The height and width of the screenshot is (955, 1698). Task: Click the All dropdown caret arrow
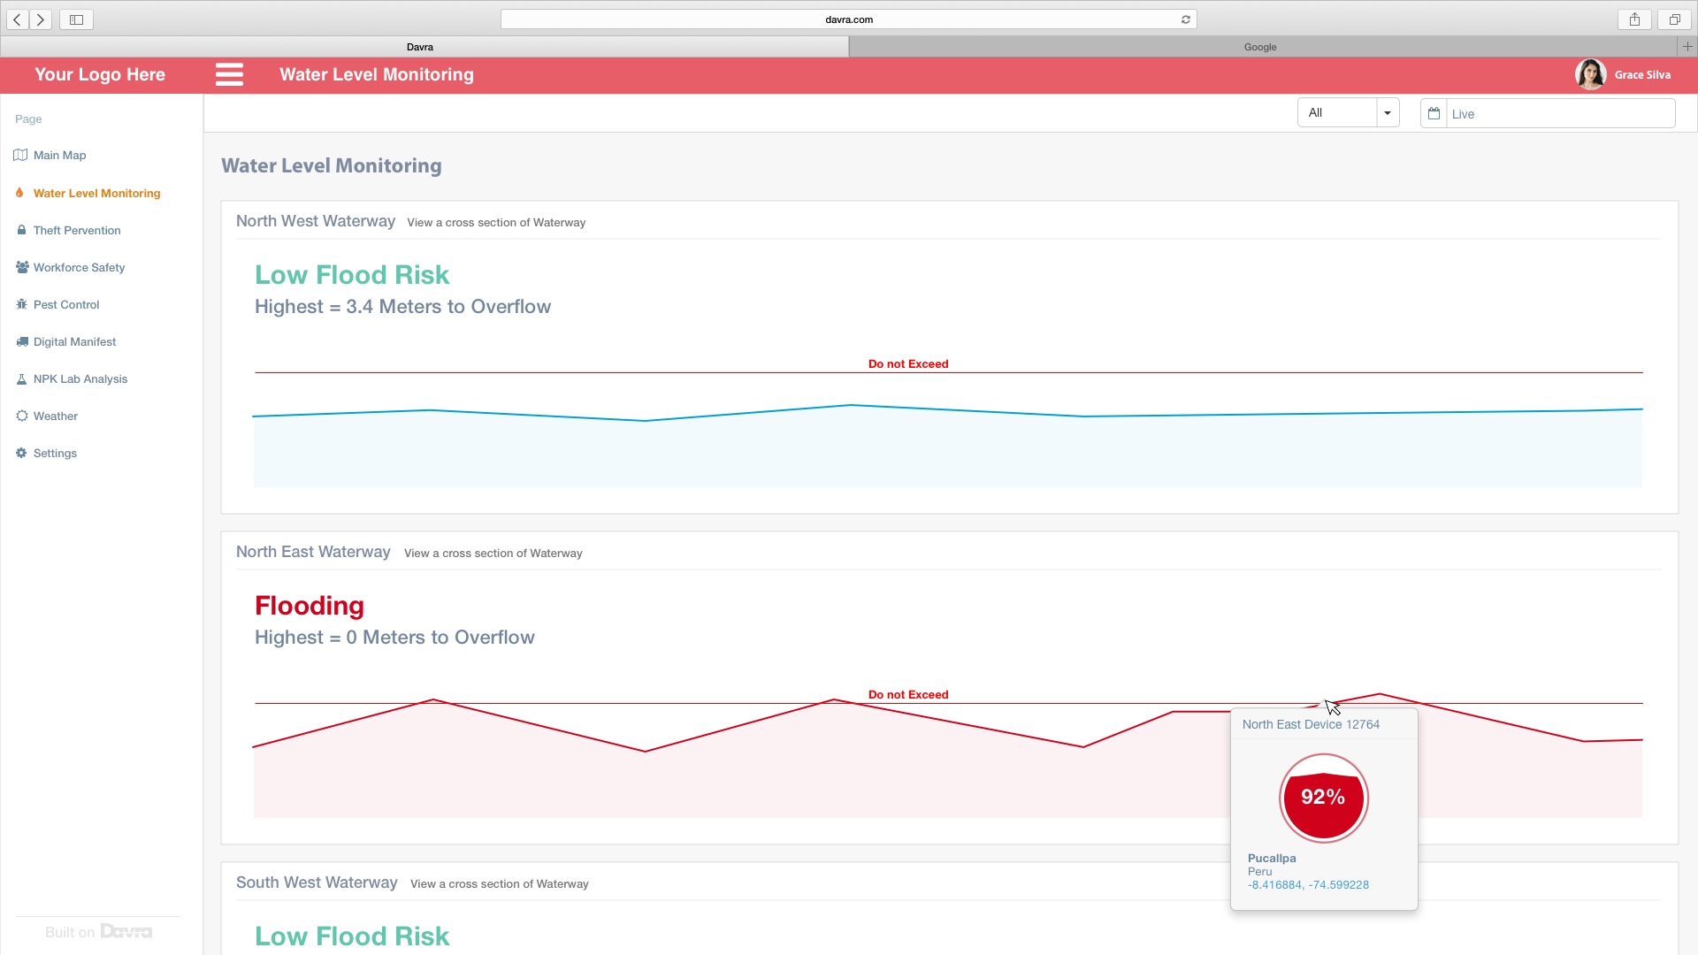[x=1388, y=113]
